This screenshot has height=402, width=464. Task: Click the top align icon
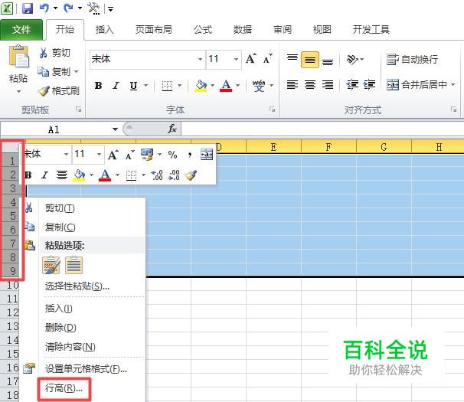pyautogui.click(x=292, y=59)
